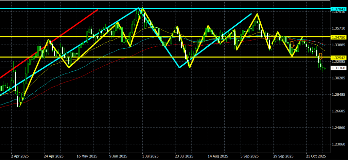The image size is (348, 160).
Task: Select the cyan 1.37843 price label
Action: pyautogui.click(x=338, y=8)
